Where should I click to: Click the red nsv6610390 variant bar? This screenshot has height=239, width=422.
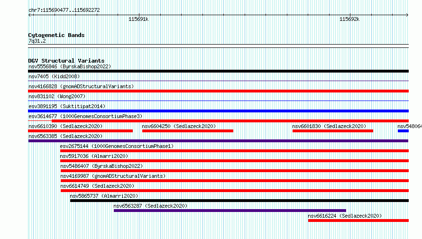[80, 131]
